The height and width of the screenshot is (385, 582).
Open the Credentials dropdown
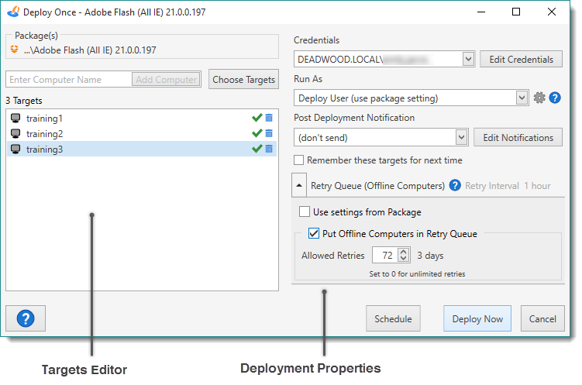pyautogui.click(x=468, y=59)
